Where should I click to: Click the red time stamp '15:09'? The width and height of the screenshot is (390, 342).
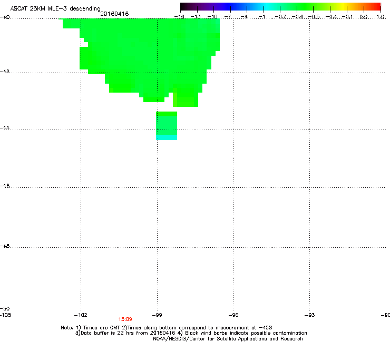click(125, 319)
